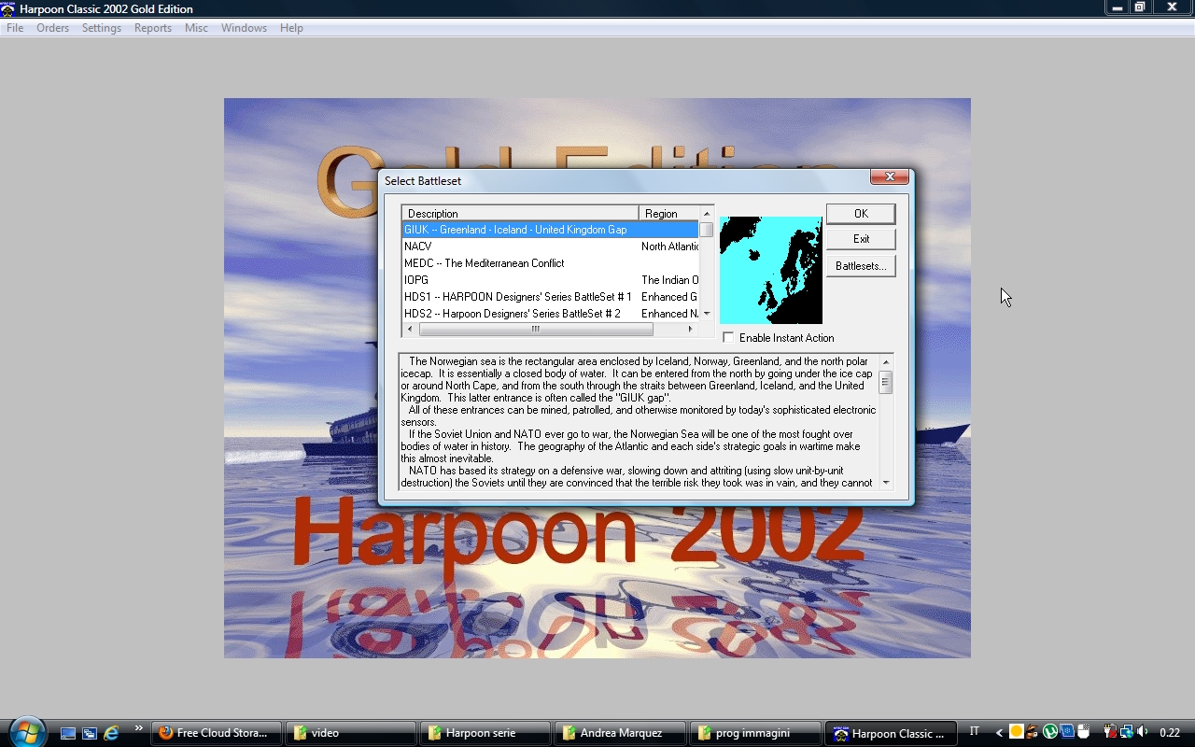Click the yellow circle tray icon
The height and width of the screenshot is (747, 1195).
(1017, 732)
